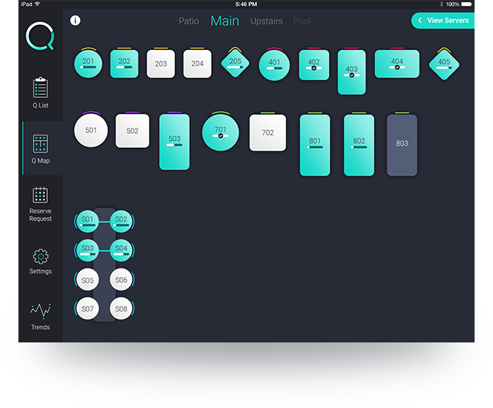
Task: Click the View Servers button
Action: 443,21
